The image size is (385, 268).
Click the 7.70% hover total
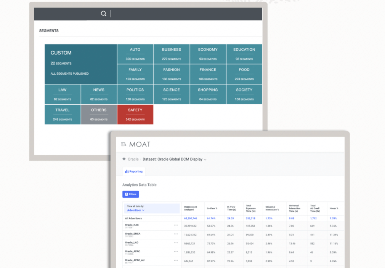click(333, 218)
